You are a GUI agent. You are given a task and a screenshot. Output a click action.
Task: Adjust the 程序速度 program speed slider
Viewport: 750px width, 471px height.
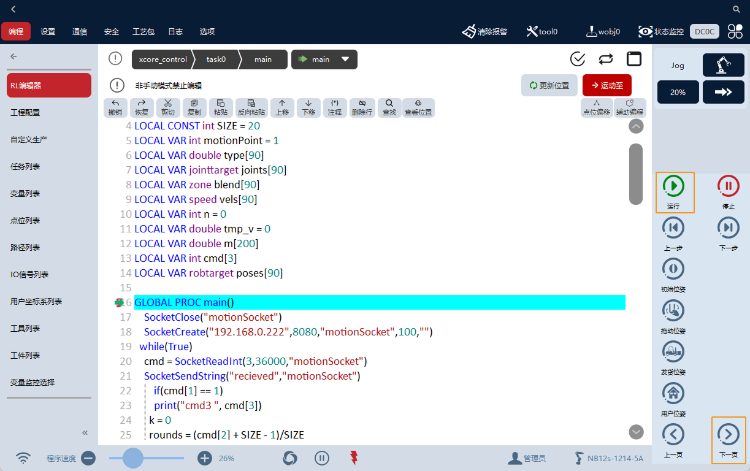pyautogui.click(x=133, y=458)
